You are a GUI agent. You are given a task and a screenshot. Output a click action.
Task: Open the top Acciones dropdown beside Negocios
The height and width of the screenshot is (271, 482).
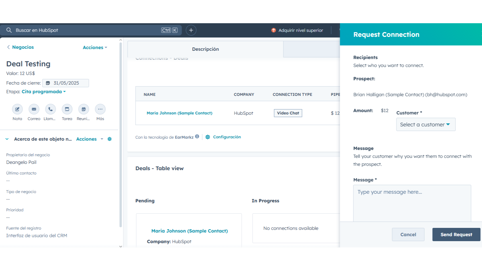tap(95, 47)
